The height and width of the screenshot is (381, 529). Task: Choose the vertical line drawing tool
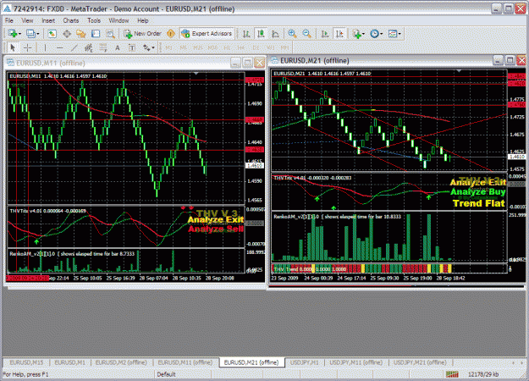pyautogui.click(x=45, y=48)
